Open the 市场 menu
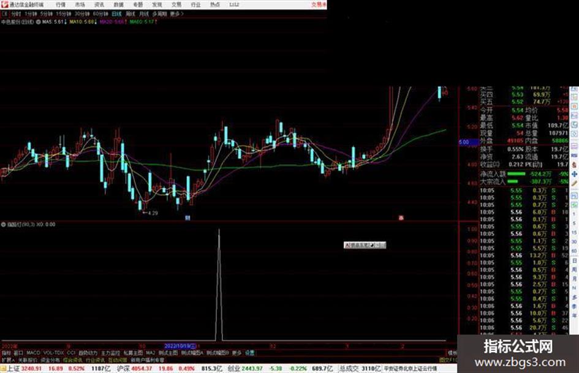 point(80,5)
